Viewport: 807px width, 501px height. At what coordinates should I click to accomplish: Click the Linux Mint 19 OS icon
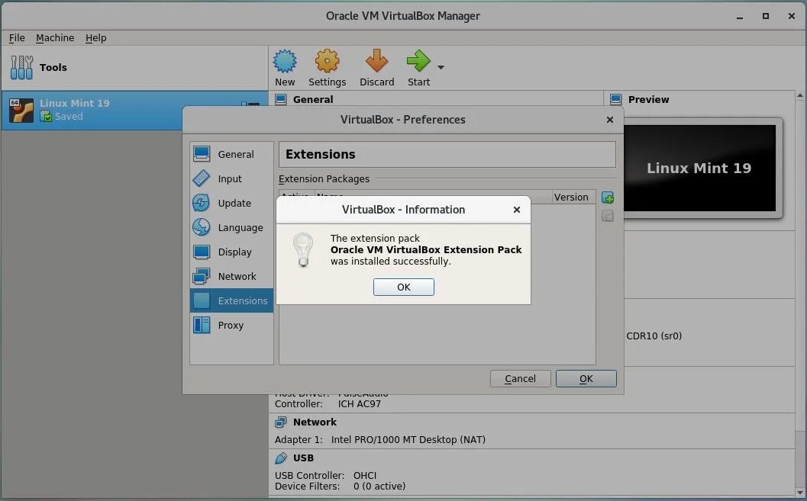click(21, 110)
